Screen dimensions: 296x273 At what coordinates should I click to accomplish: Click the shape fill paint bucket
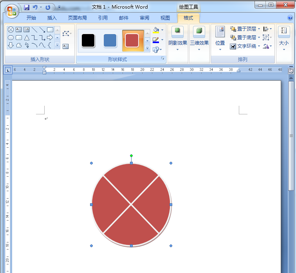pyautogui.click(x=156, y=30)
